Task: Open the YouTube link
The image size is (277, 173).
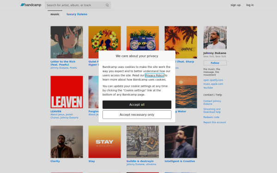Action: (x=208, y=88)
